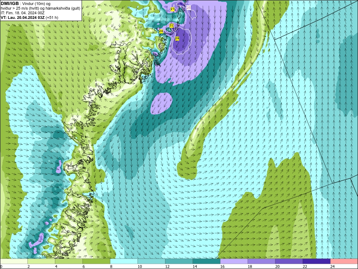Click the 12-14 m/s teal legend swatch
The height and width of the screenshot is (269, 358).
click(x=179, y=261)
